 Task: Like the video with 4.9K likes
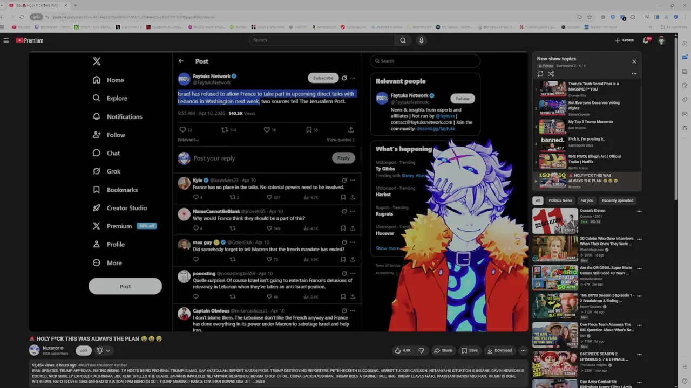coord(403,350)
